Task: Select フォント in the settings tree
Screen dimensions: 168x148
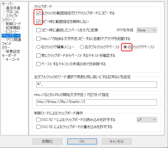Action: (x=7, y=44)
